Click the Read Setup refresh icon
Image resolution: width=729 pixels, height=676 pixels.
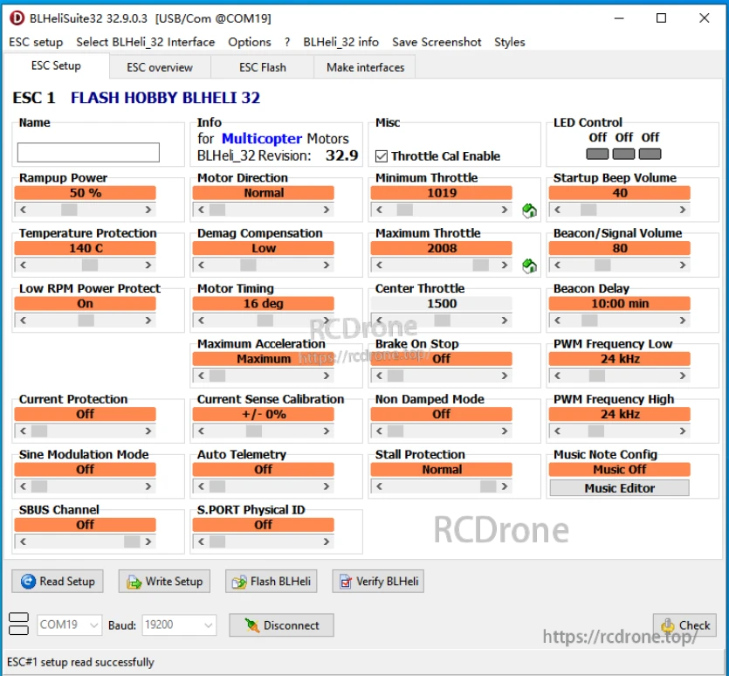(28, 581)
